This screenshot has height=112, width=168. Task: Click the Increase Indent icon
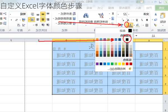pos(43,25)
